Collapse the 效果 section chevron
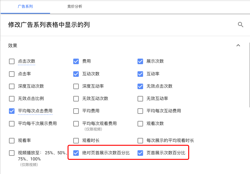The image size is (250, 174). click(238, 45)
